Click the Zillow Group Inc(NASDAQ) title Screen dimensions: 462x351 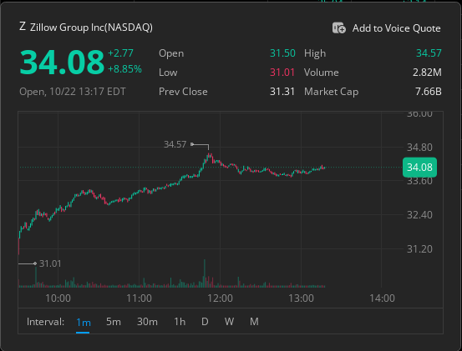(x=91, y=28)
